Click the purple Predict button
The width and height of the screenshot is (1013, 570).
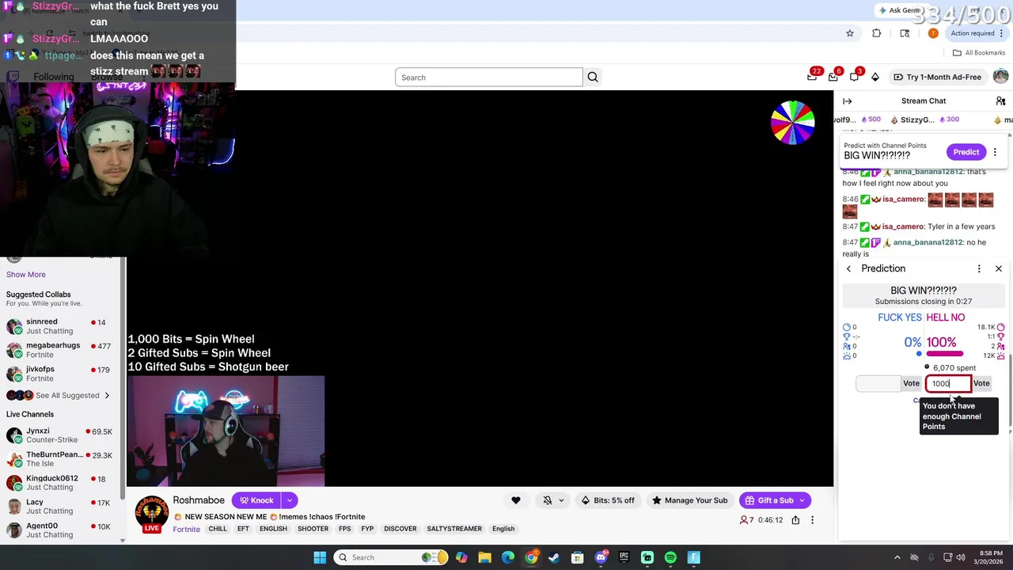[x=966, y=152]
